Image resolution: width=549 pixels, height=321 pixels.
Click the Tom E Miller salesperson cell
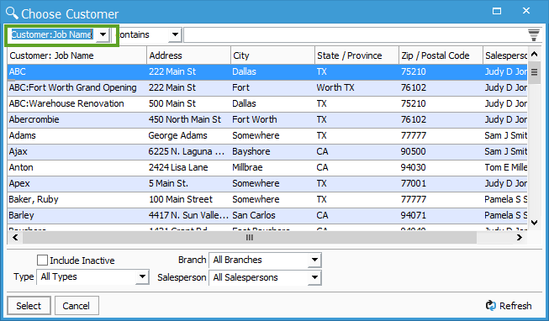tap(506, 167)
